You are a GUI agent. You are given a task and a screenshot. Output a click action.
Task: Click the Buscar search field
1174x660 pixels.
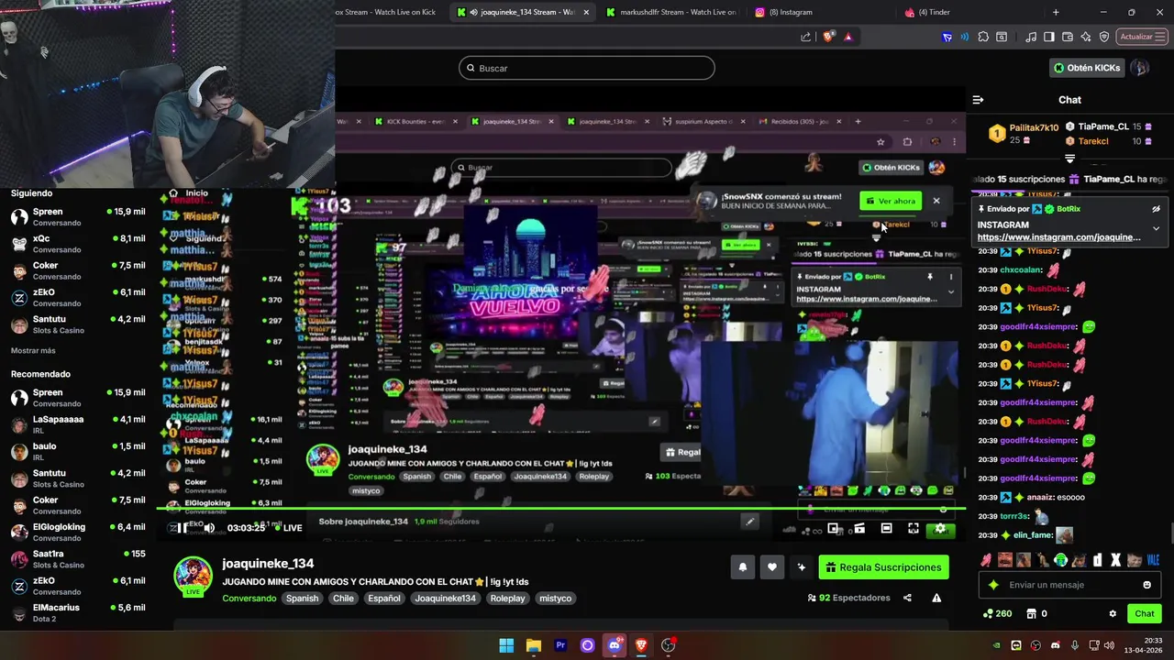click(587, 68)
